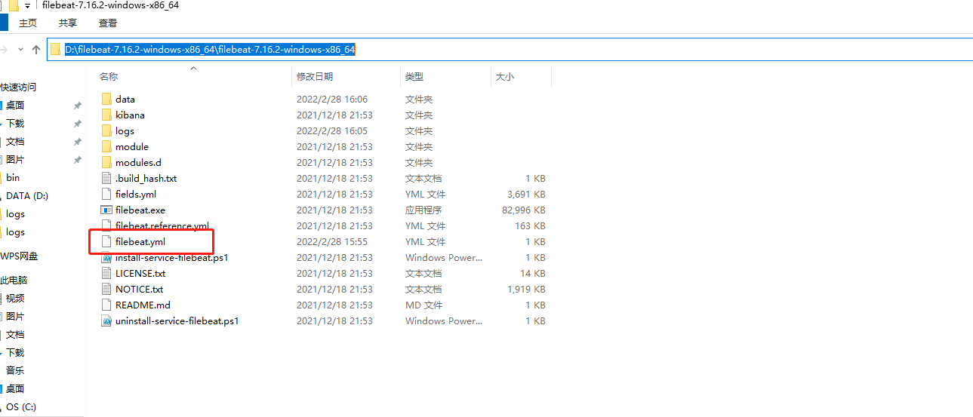Click the LICENSE.txt file icon
The height and width of the screenshot is (417, 973).
click(x=106, y=273)
